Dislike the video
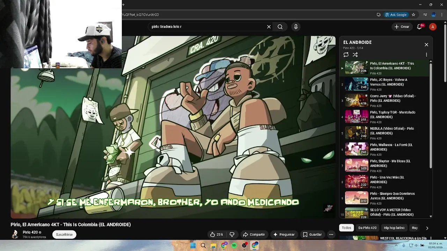 [x=232, y=235]
